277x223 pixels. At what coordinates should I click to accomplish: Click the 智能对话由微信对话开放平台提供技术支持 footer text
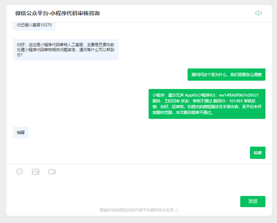click(137, 210)
